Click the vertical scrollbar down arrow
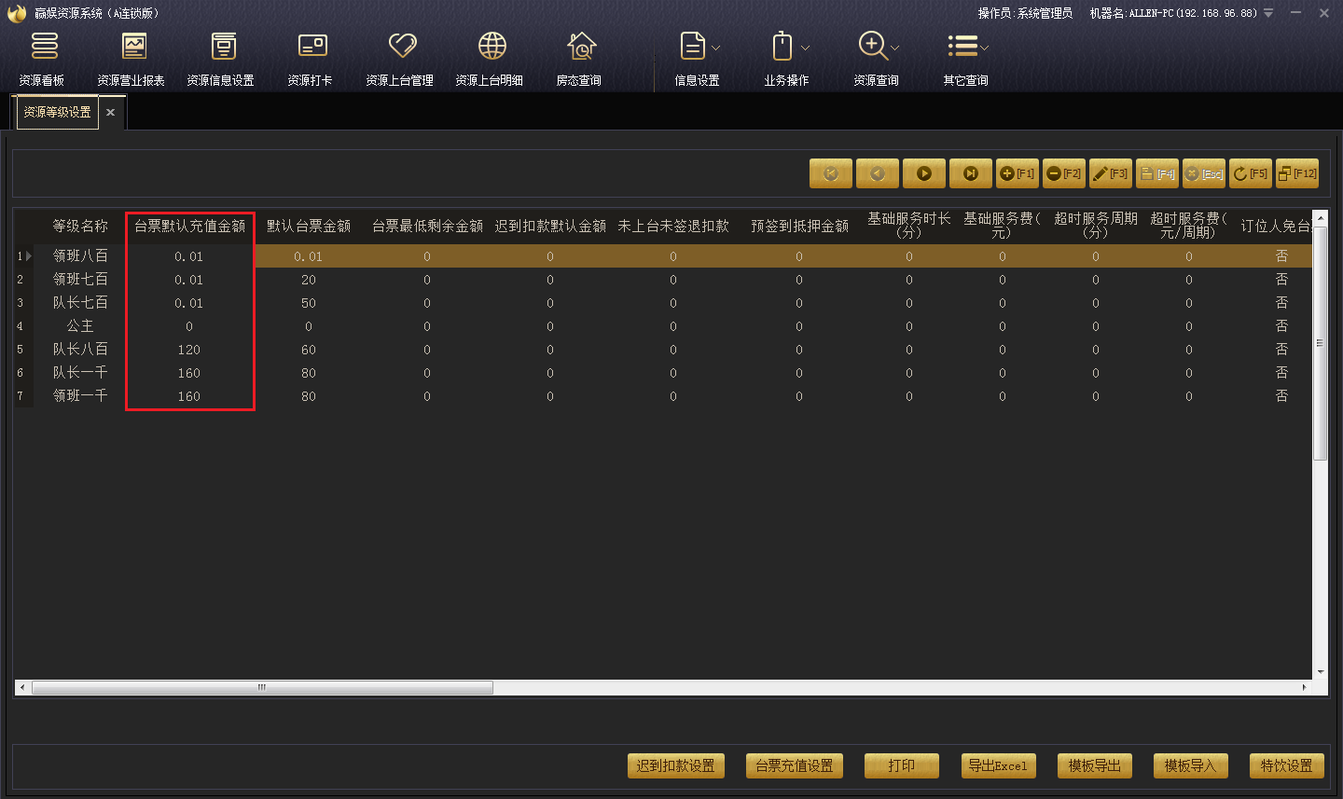This screenshot has height=799, width=1343. [x=1320, y=671]
